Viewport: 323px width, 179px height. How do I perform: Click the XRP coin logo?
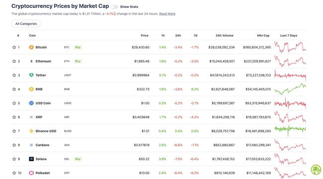click(31, 117)
